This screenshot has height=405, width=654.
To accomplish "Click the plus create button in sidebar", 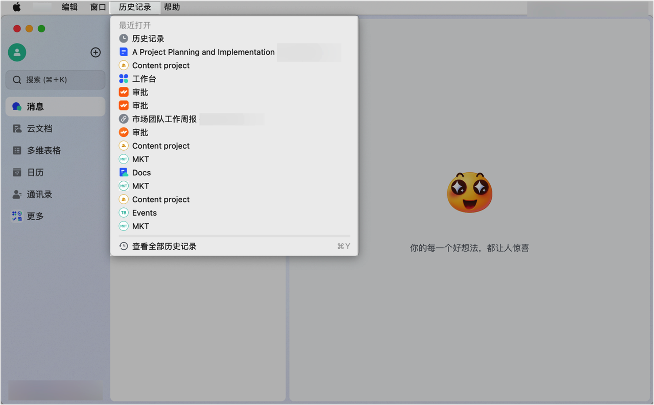I will pos(95,52).
